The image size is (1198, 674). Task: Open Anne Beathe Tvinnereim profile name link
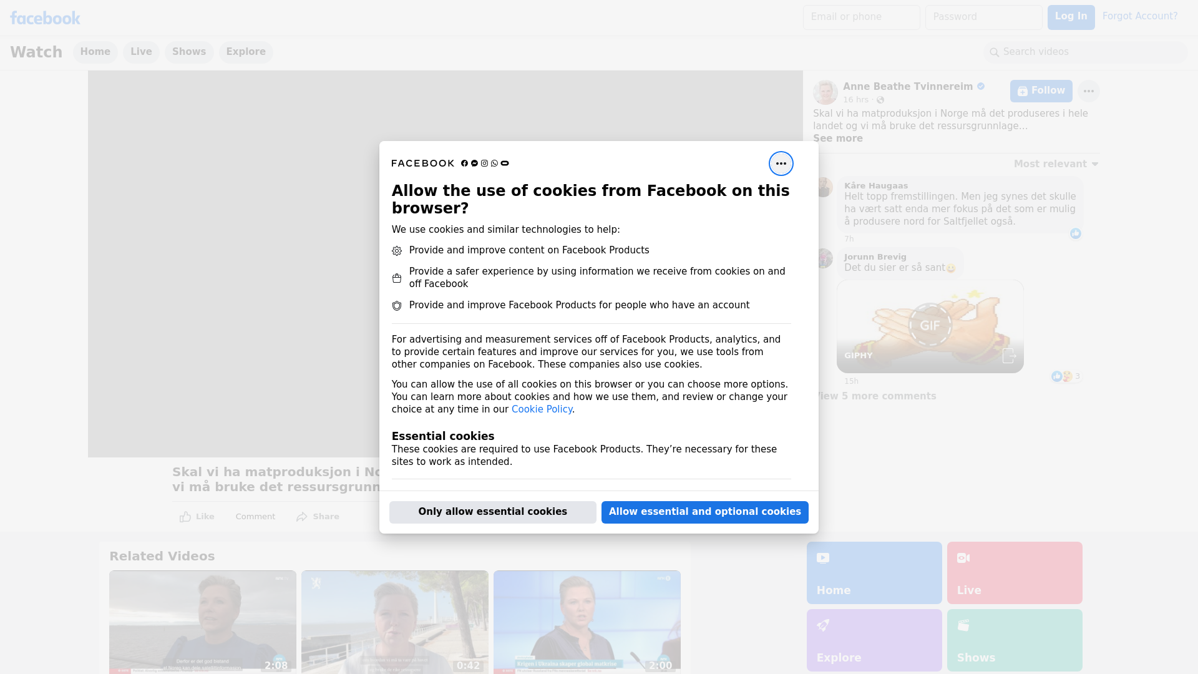tap(908, 87)
